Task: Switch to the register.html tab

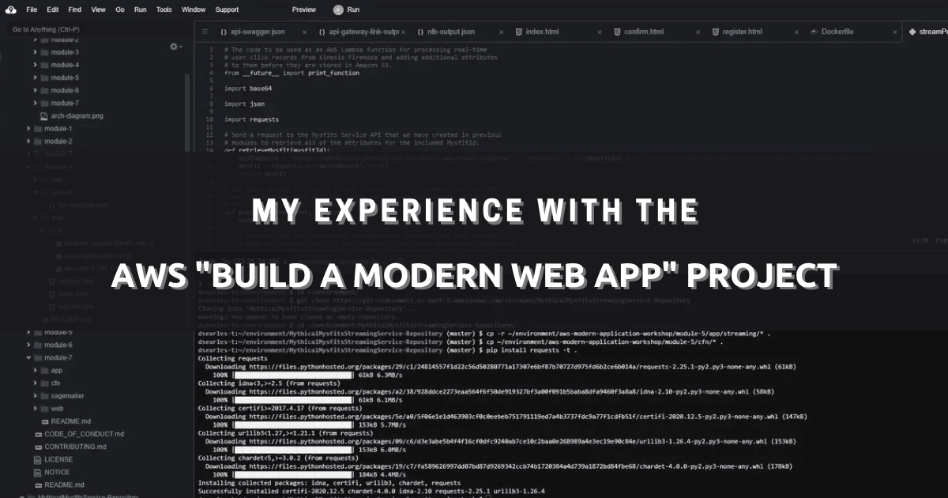Action: (x=743, y=32)
